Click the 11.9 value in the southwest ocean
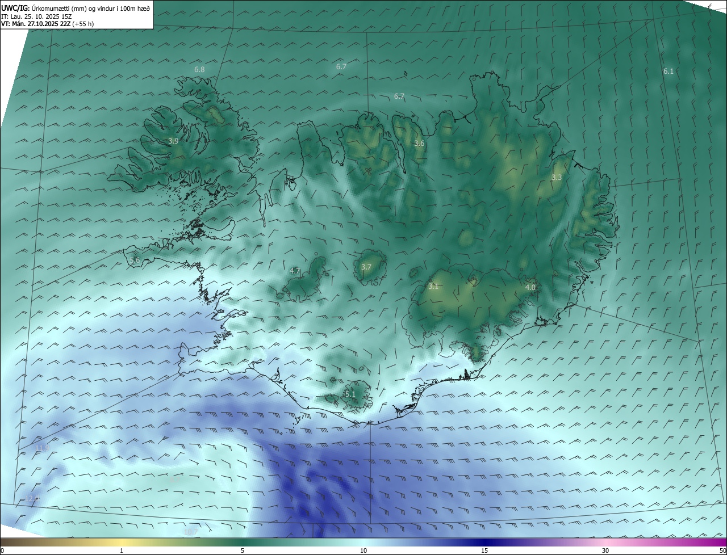 [x=42, y=448]
